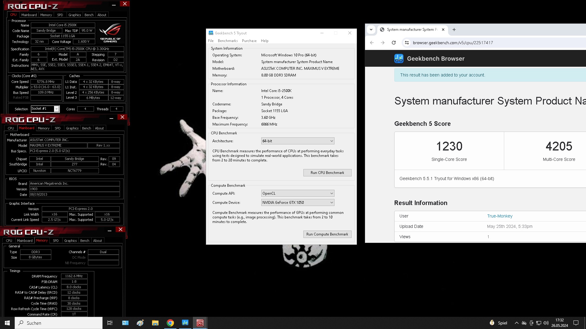
Task: Open the volume control in system tray
Action: [x=546, y=323]
